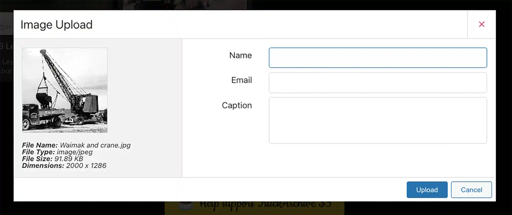This screenshot has height=215, width=512.
Task: Cancel the image upload
Action: 471,190
